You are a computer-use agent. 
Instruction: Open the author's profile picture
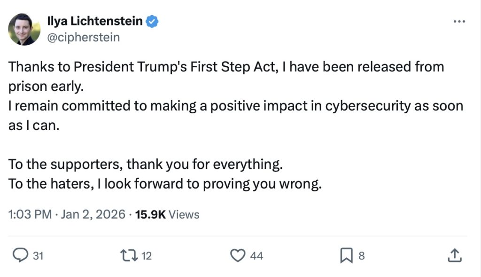tap(24, 29)
